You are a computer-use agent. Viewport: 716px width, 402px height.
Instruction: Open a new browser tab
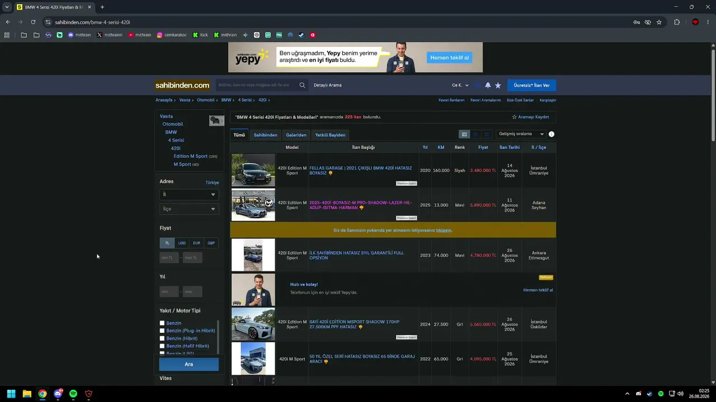tap(102, 7)
